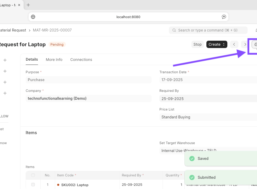Go to previous document with left chevron
Image resolution: width=257 pixels, height=189 pixels.
pos(234,44)
